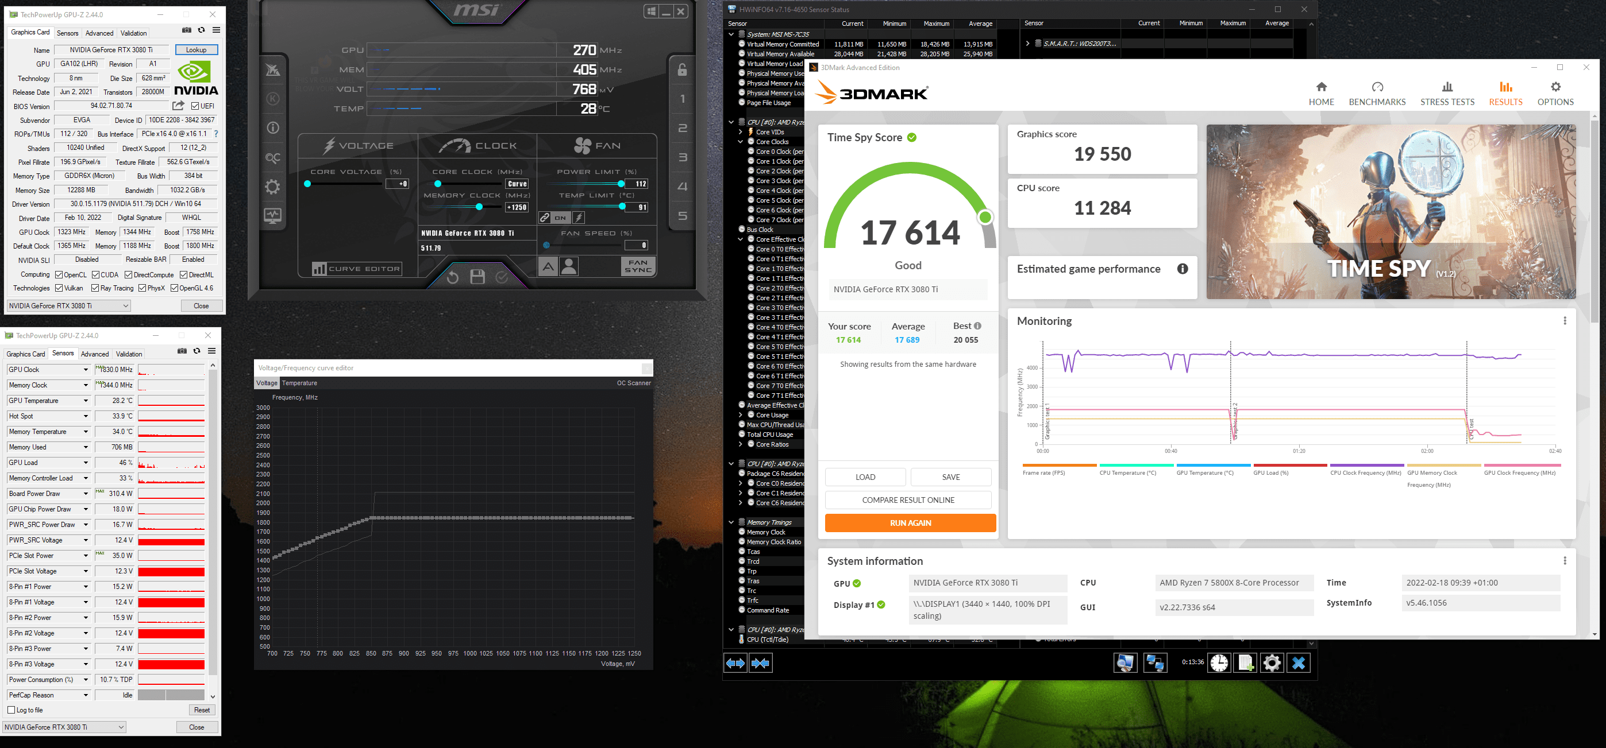Toggle the OpenCL checkbox
Screen dimensions: 1606x748
click(59, 274)
